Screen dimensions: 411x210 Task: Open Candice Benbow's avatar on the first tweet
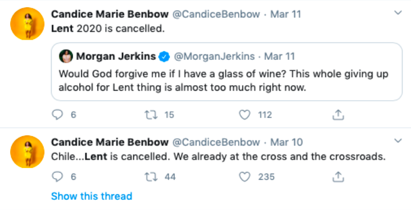[27, 24]
